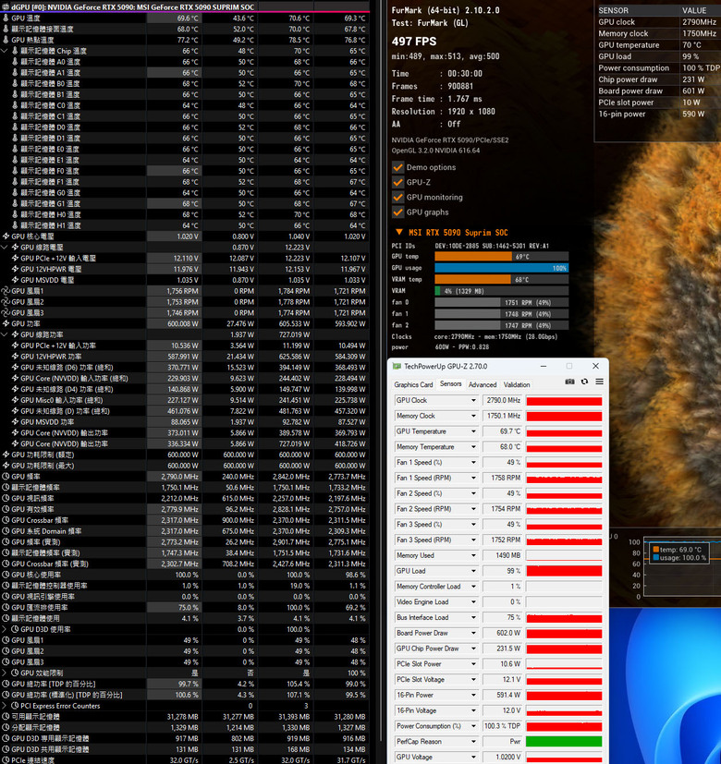721x764 pixels.
Task: Select the GPU 熱點溫度 77.2 °C value
Action: (174, 40)
